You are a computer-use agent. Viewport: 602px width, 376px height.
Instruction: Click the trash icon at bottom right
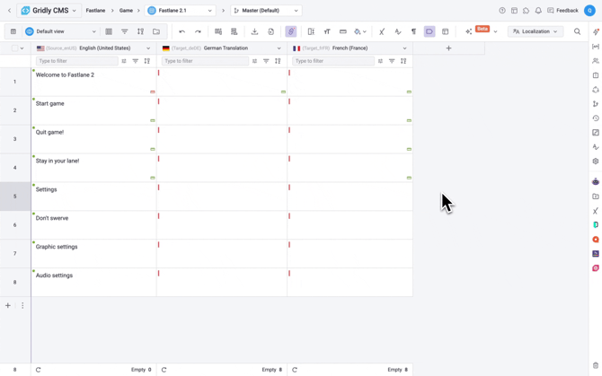595,365
